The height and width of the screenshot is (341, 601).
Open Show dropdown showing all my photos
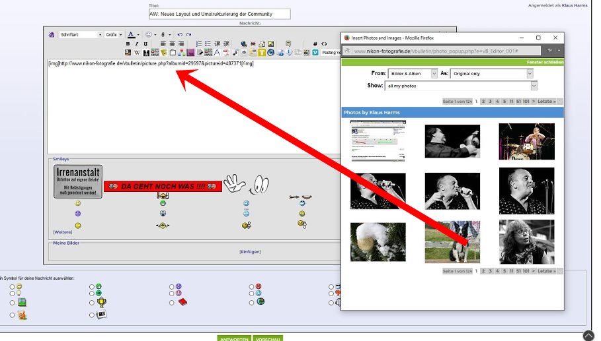(461, 86)
